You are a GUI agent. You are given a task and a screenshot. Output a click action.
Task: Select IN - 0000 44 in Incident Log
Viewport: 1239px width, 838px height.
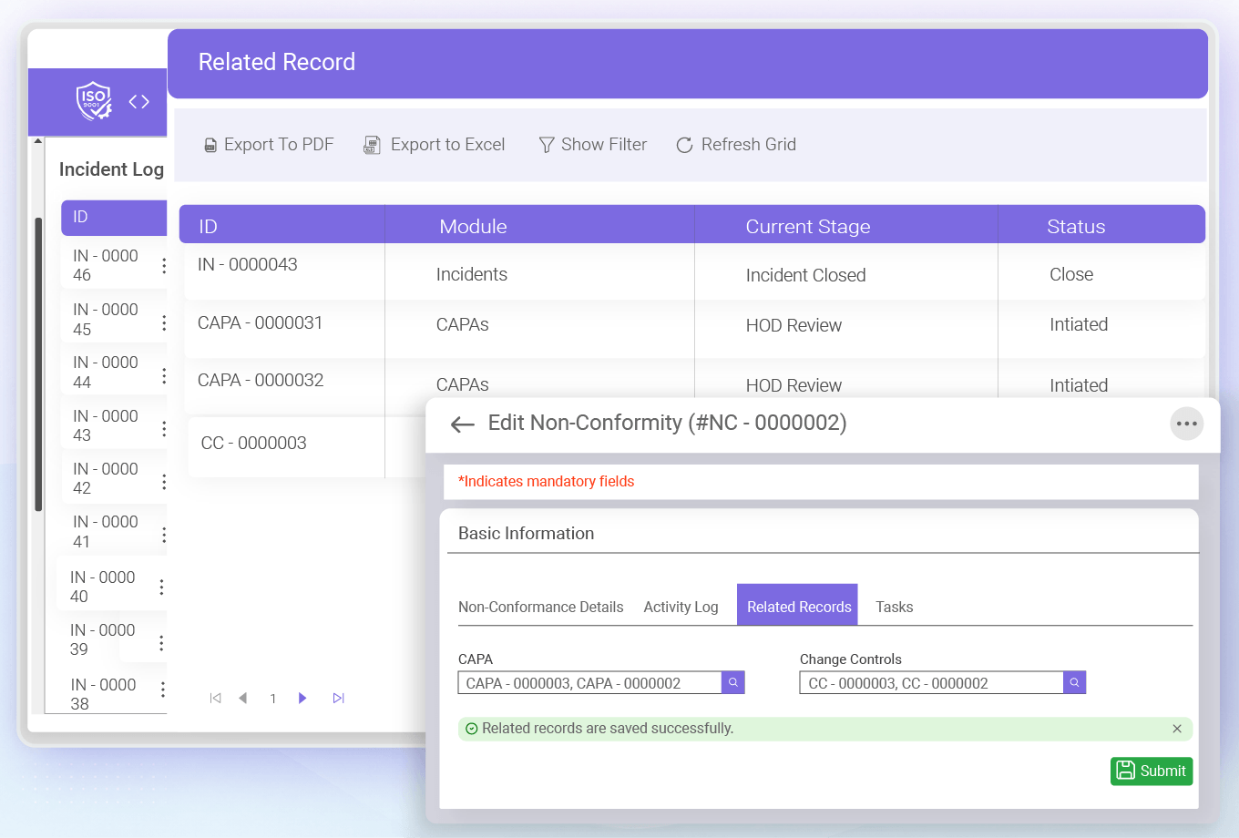(106, 372)
